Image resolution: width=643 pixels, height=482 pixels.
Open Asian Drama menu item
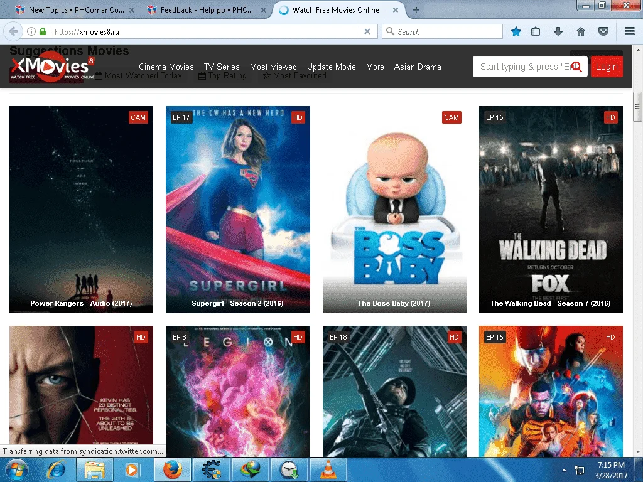point(418,67)
